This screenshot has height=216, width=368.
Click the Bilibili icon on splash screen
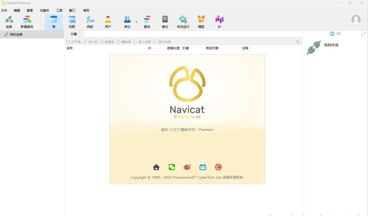click(203, 167)
